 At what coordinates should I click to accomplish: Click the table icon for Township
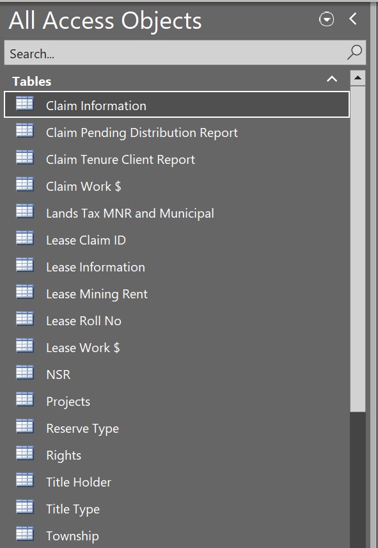click(x=24, y=535)
